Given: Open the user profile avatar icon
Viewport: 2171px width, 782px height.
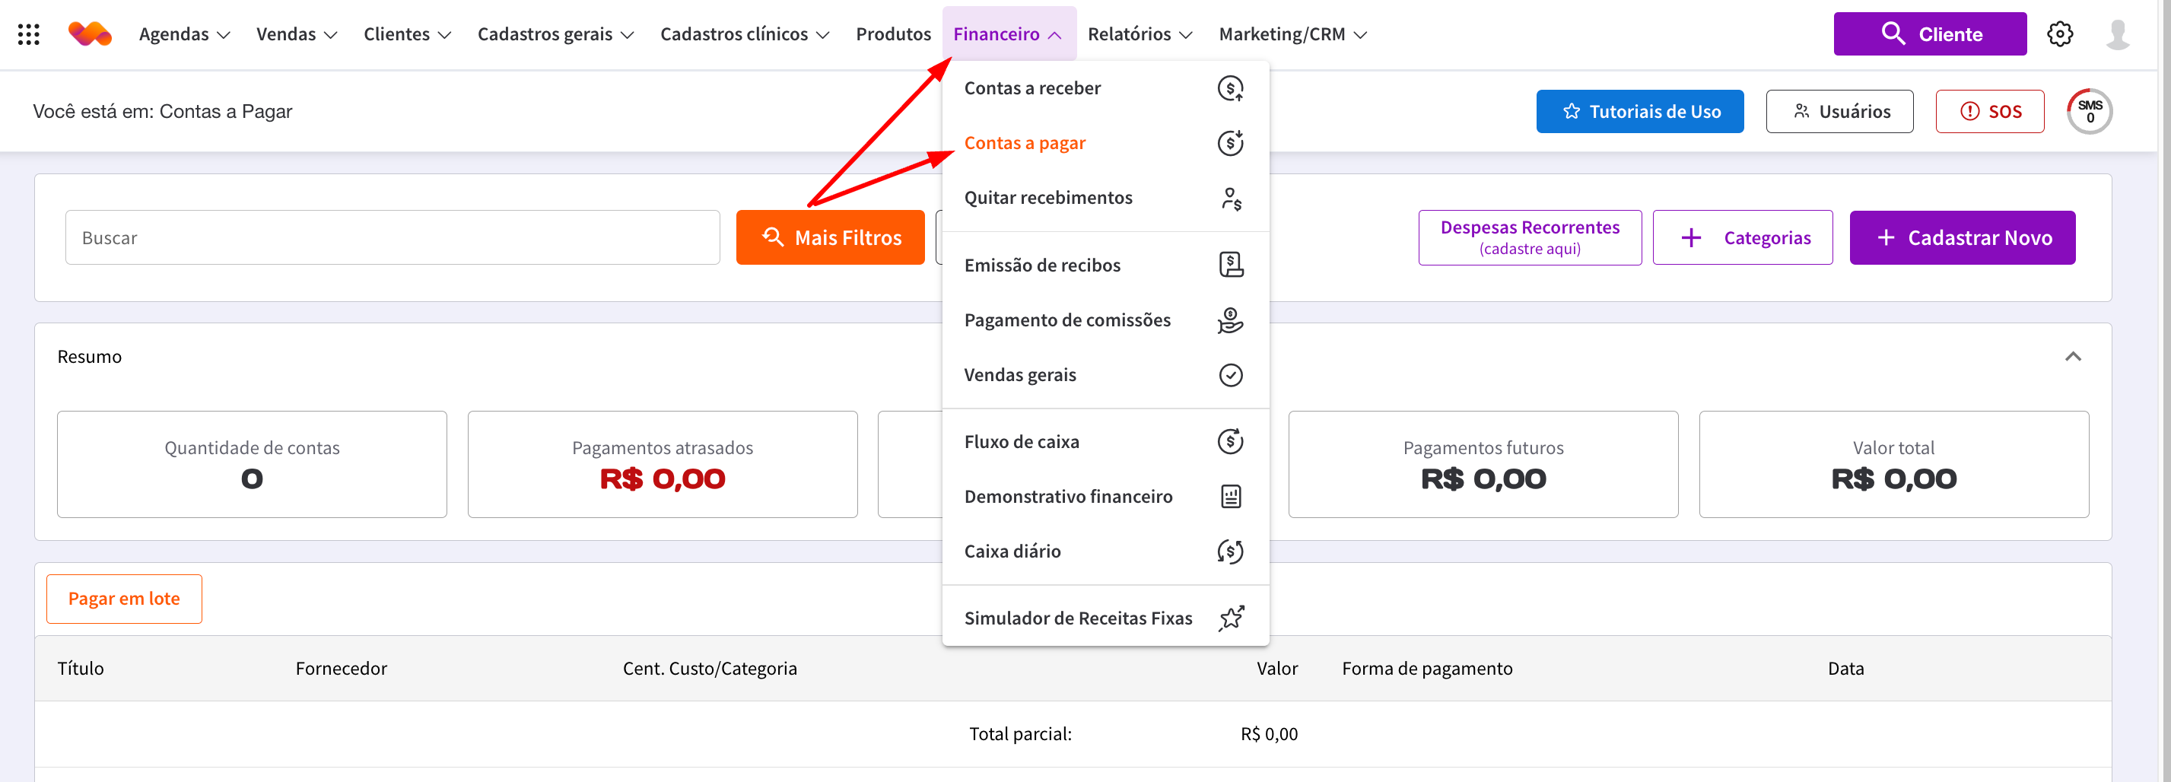Looking at the screenshot, I should 2117,34.
